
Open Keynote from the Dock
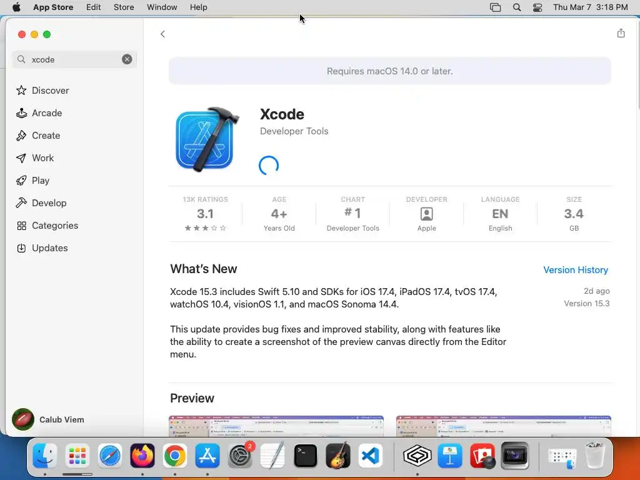pyautogui.click(x=450, y=455)
